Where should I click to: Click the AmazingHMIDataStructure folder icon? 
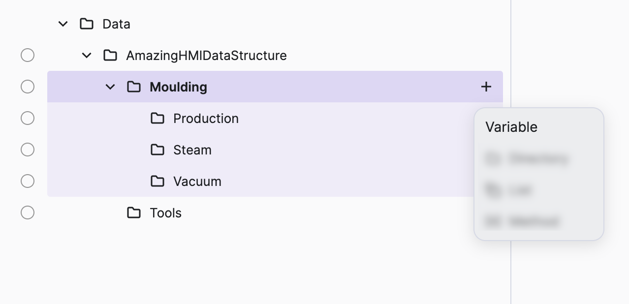click(x=110, y=56)
